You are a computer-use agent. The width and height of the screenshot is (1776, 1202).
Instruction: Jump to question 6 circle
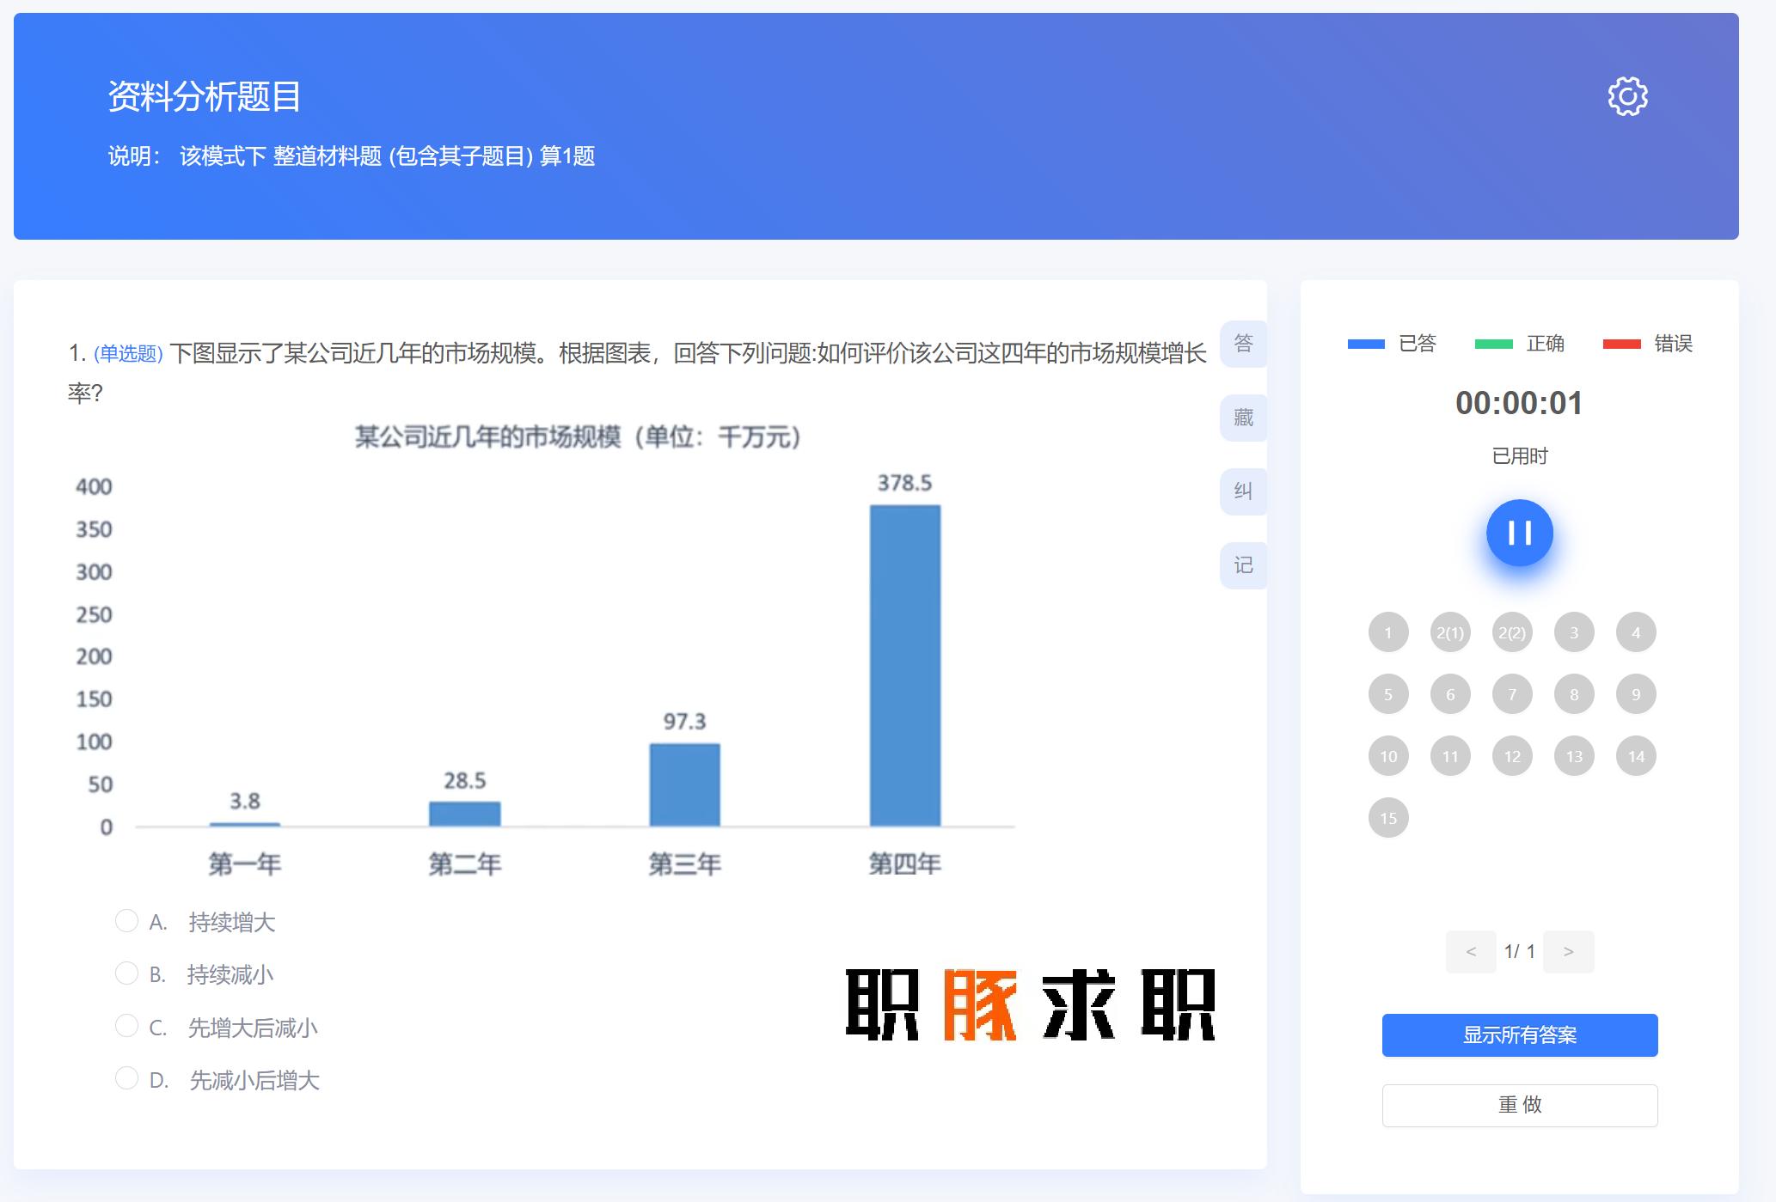click(x=1450, y=694)
